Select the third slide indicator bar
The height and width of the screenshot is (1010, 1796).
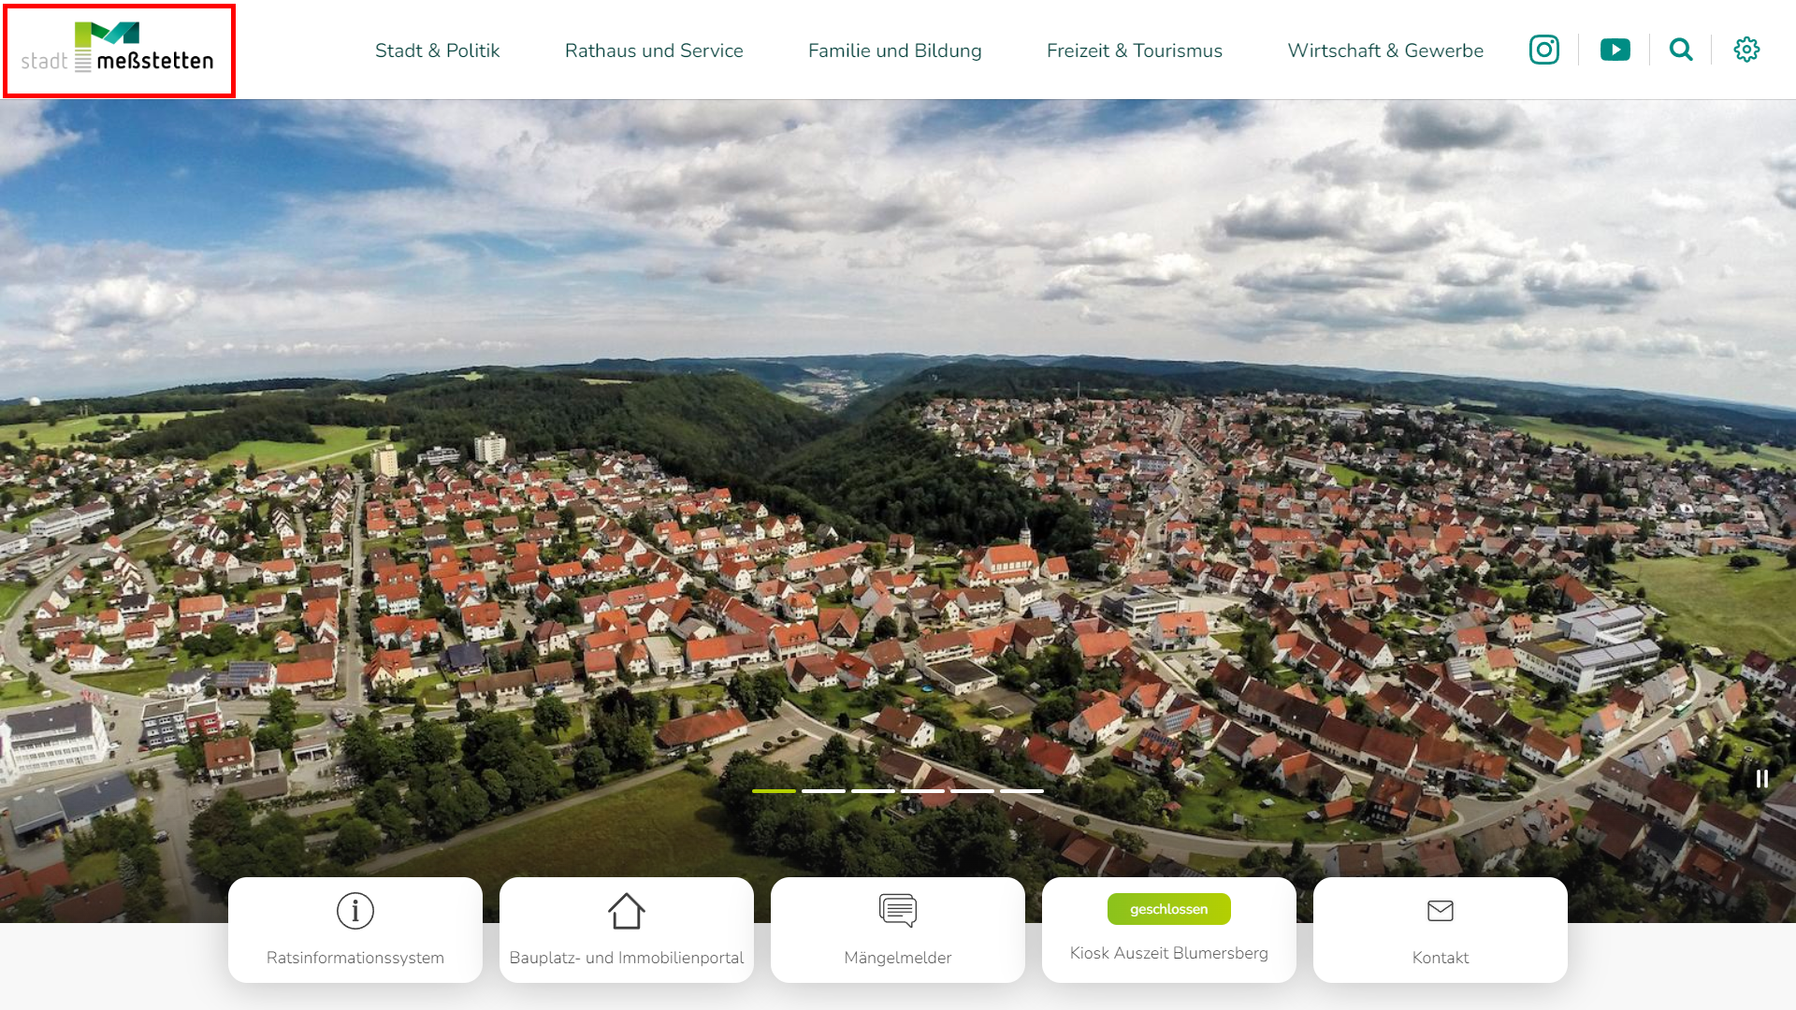(873, 791)
